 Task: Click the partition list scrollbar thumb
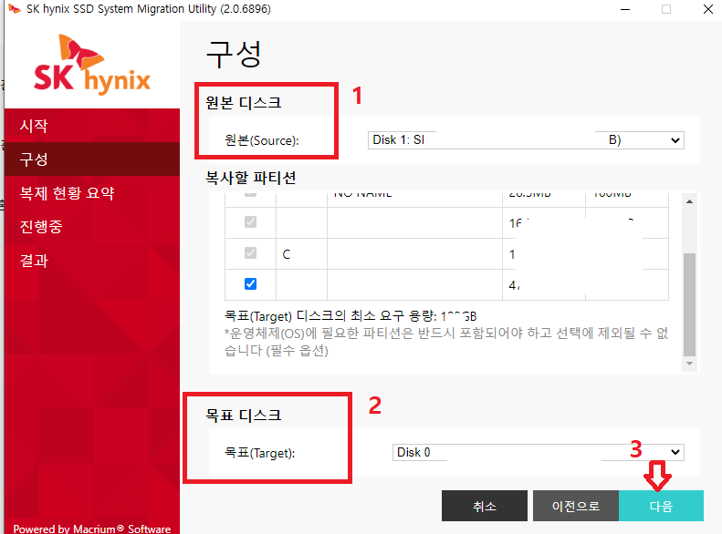[689, 304]
